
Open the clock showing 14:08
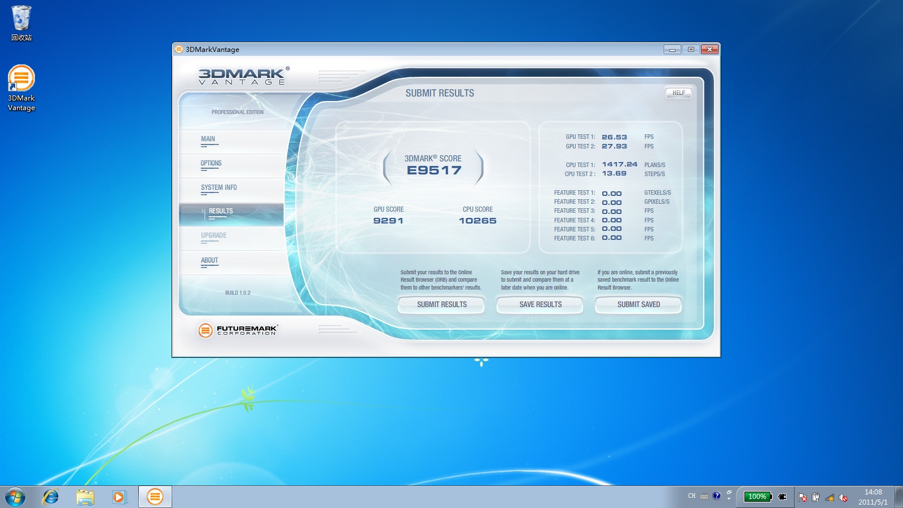[873, 497]
